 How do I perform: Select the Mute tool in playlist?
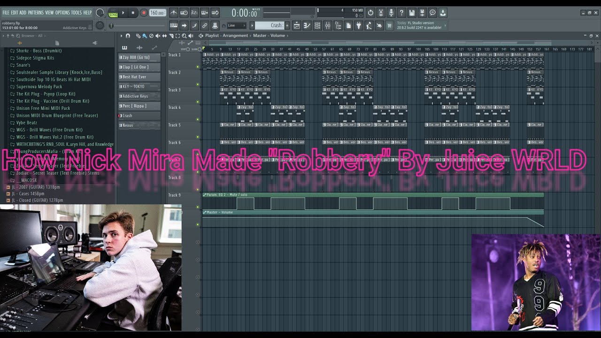pos(158,36)
